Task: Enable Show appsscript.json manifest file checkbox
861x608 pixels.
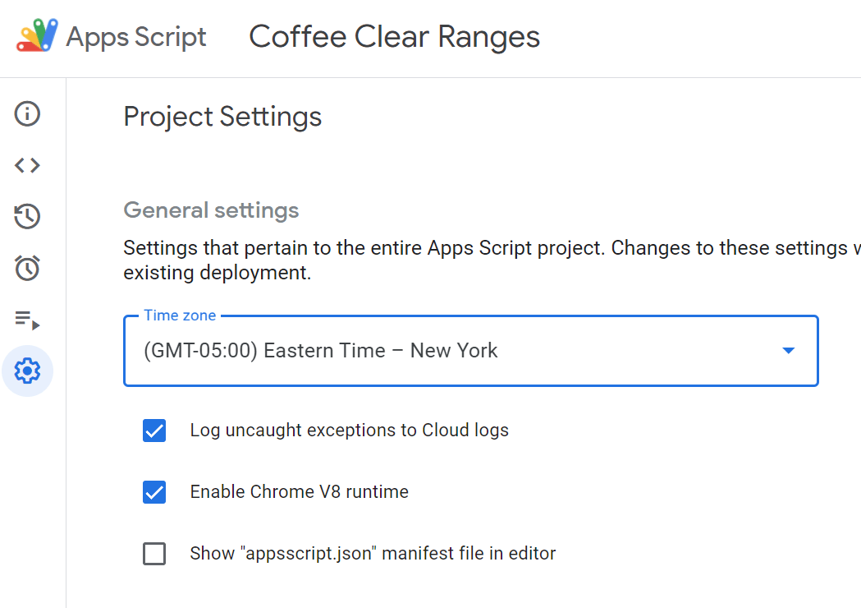Action: tap(154, 554)
